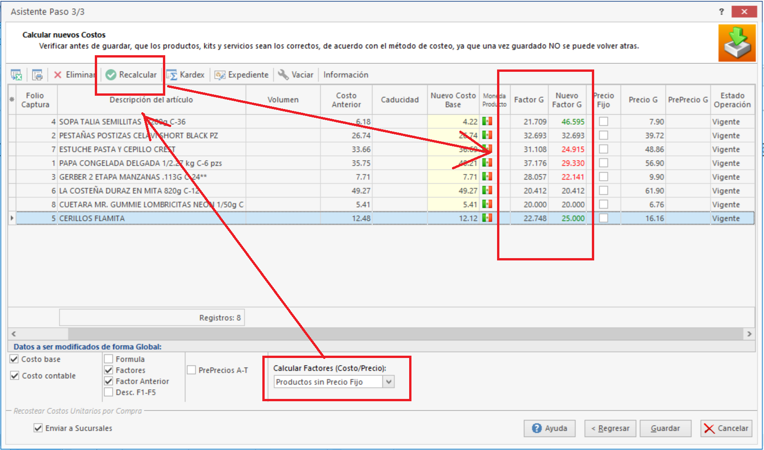
Task: Click the Vaciar wrench tool
Action: [x=296, y=75]
